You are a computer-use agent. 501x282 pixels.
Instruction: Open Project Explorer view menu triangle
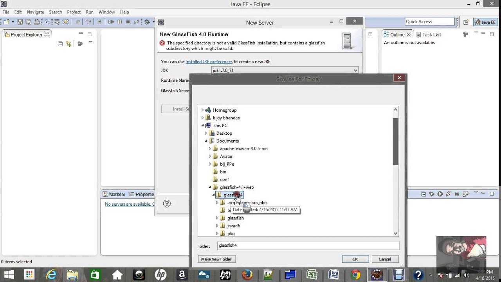coord(90,43)
